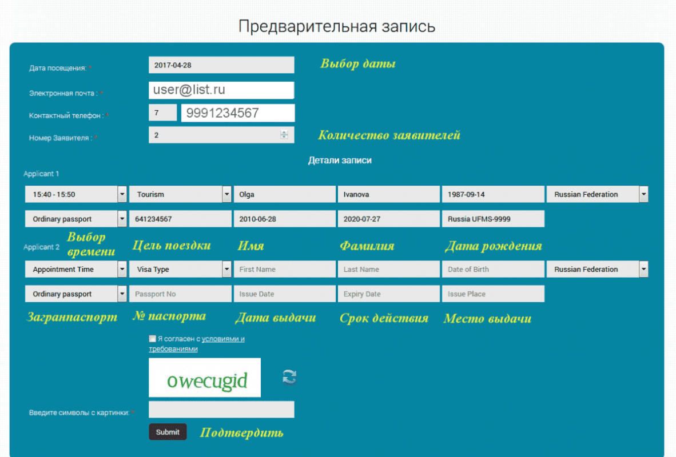Click the visit date field 2017-04-28
This screenshot has width=676, height=457.
tap(221, 65)
